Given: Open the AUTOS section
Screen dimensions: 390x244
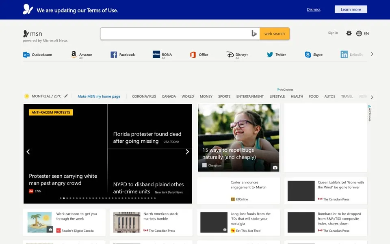Looking at the screenshot, I should click(329, 96).
